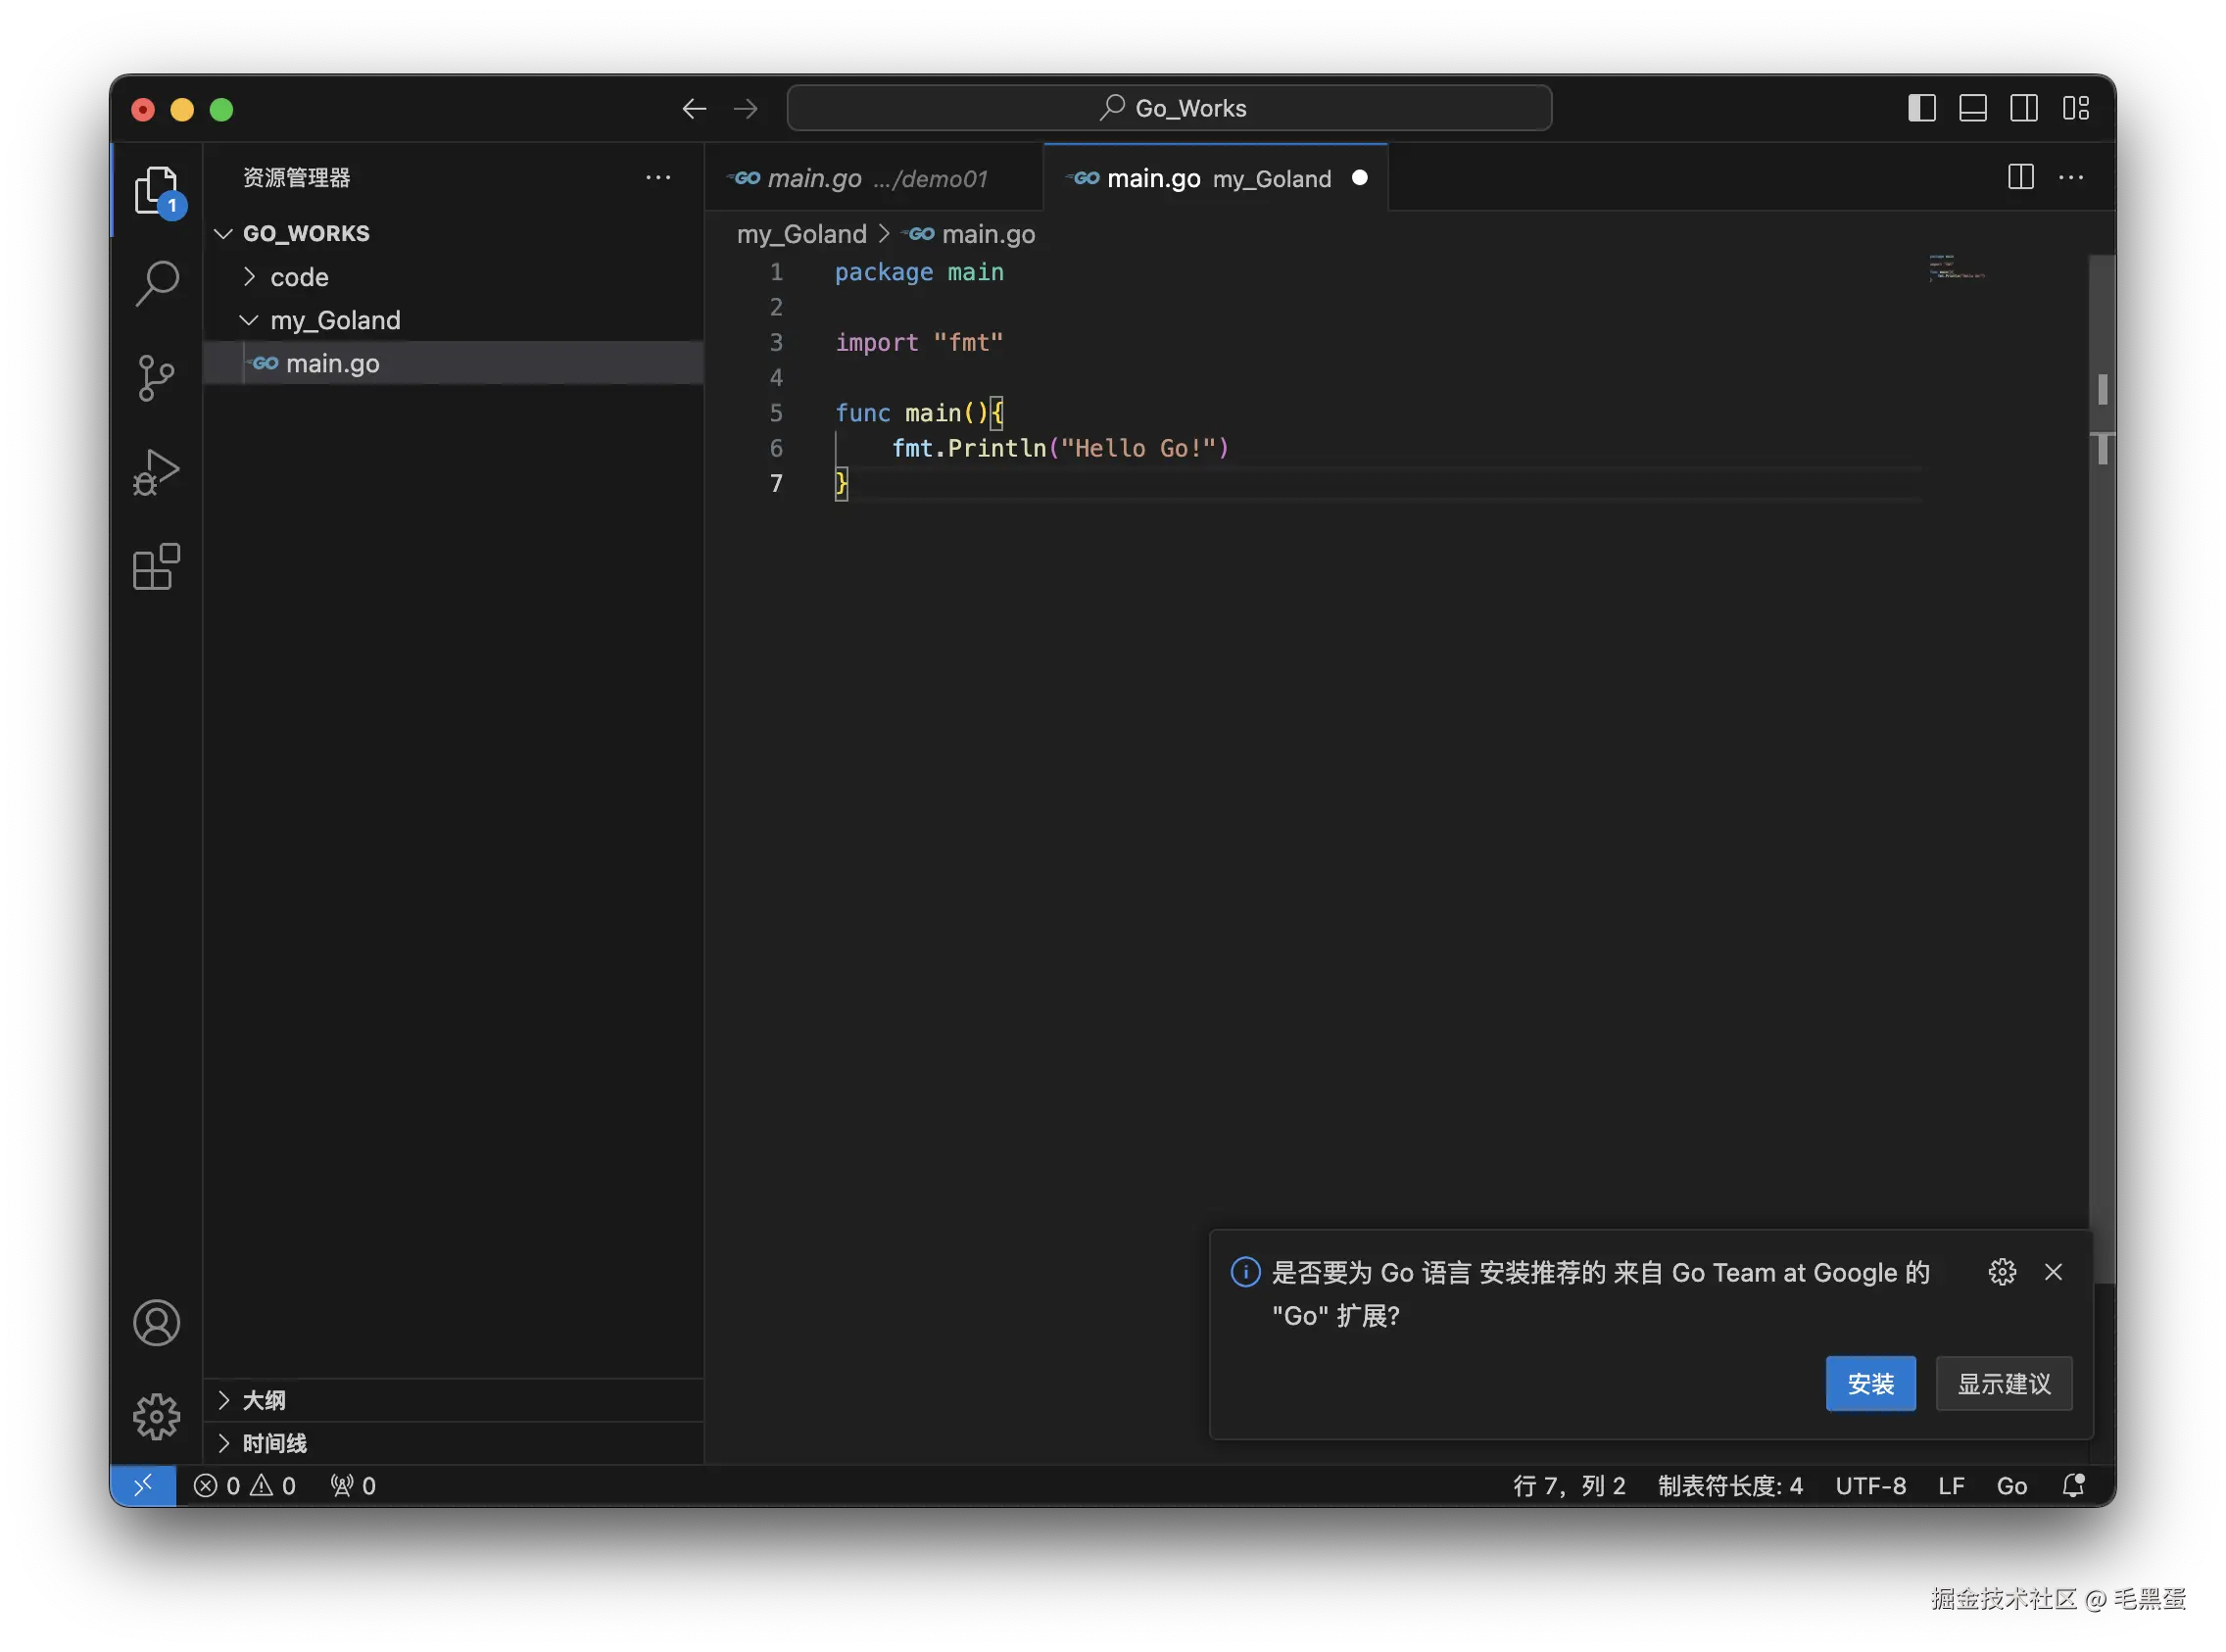Click the 安装 install button
2226x1652 pixels.
1870,1383
